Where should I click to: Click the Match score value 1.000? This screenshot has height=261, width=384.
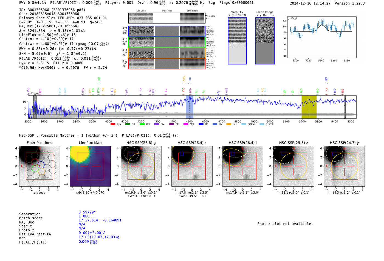84,216
